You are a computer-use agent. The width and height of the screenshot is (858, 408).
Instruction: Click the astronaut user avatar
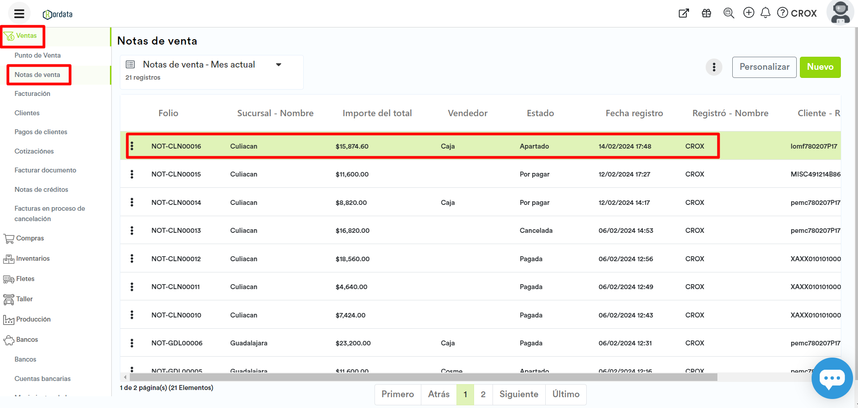pos(840,13)
